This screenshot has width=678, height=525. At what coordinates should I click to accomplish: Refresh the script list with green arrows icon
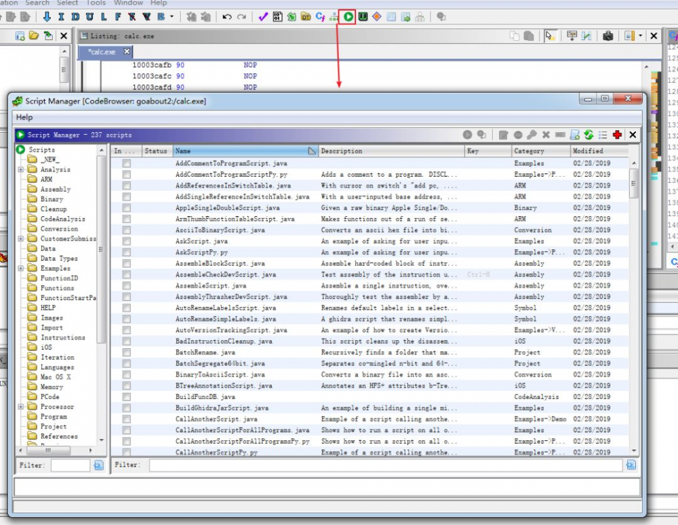(589, 135)
